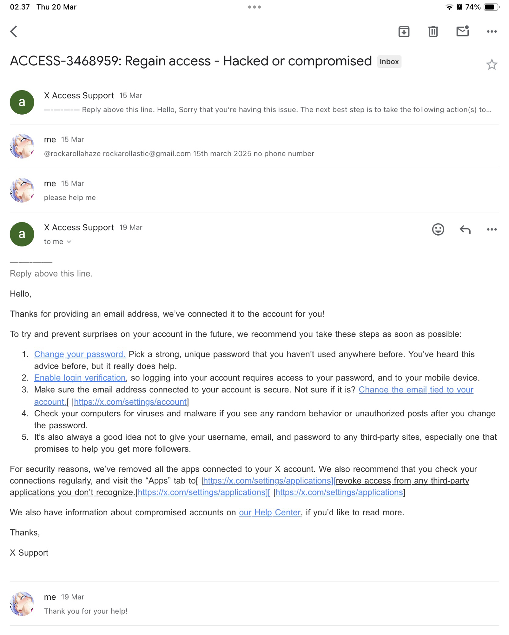Expand the "to me" recipient details

pos(58,242)
